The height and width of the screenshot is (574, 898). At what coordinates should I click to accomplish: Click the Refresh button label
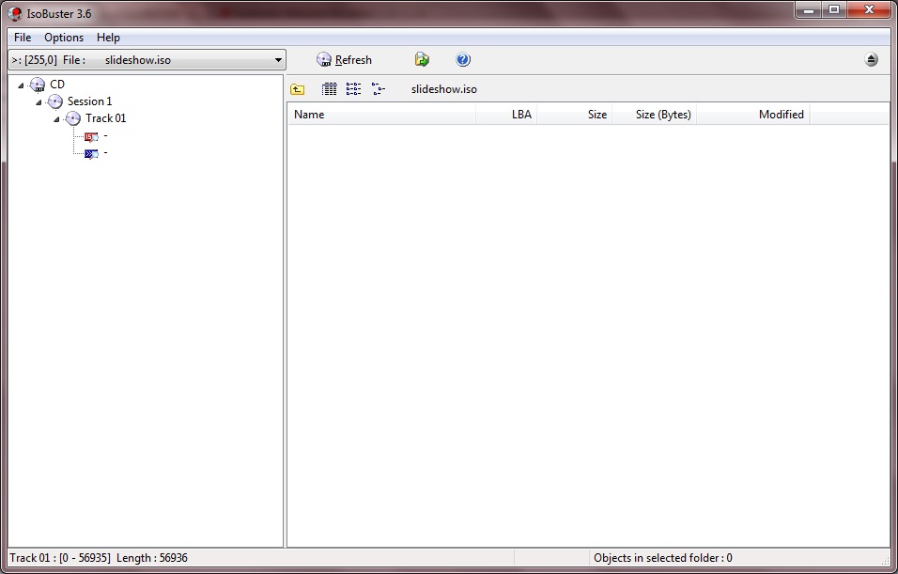(351, 59)
